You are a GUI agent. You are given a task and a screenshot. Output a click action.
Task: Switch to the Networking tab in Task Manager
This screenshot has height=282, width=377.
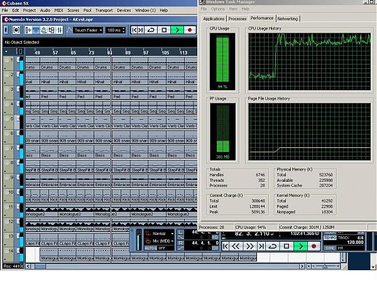288,19
